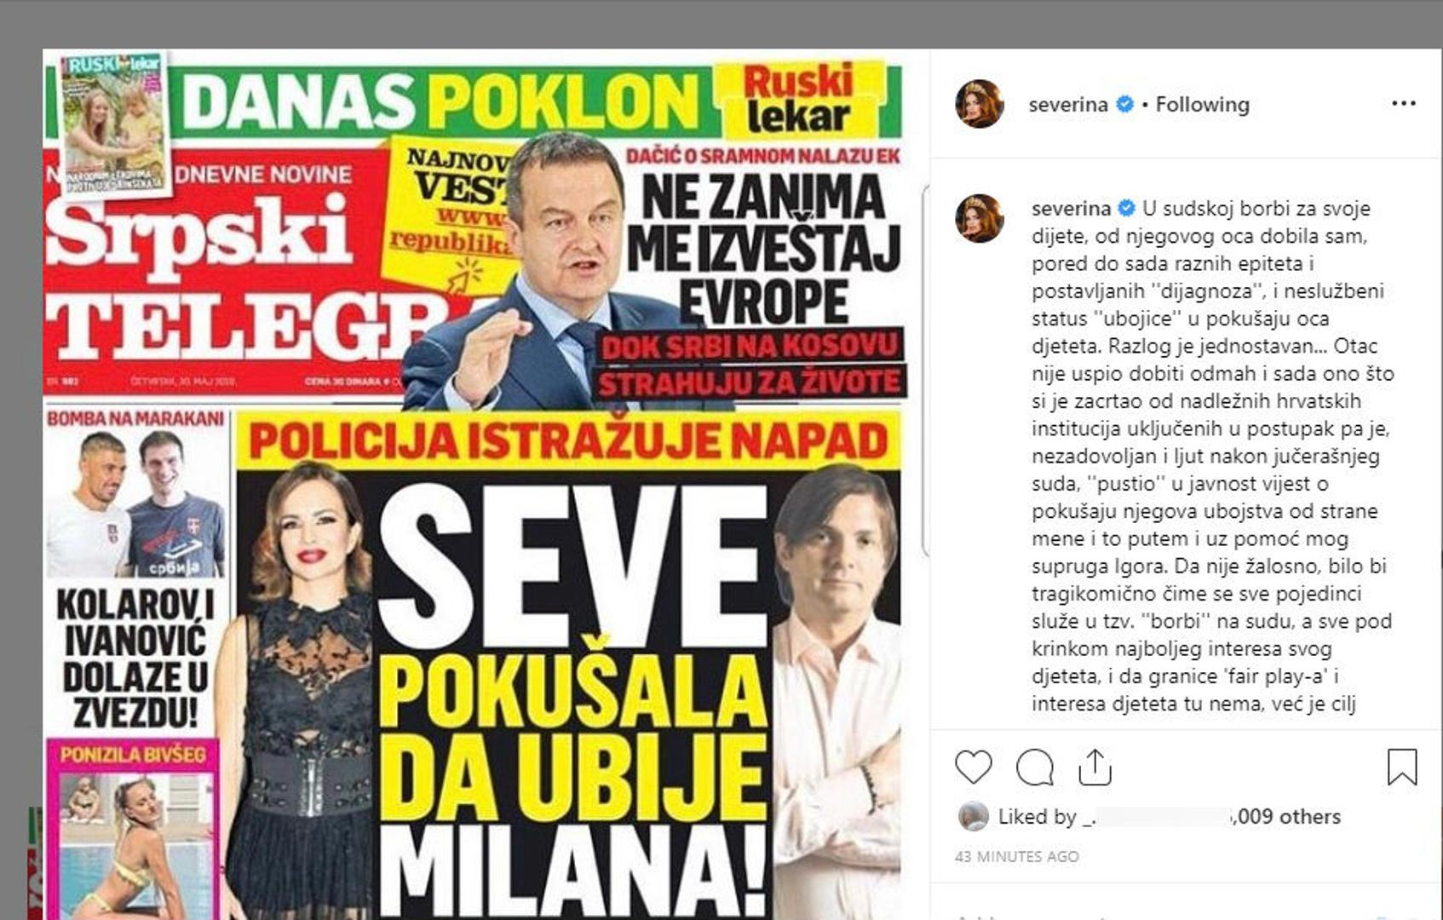Click the verified badge in post header
This screenshot has width=1443, height=920.
click(1124, 105)
